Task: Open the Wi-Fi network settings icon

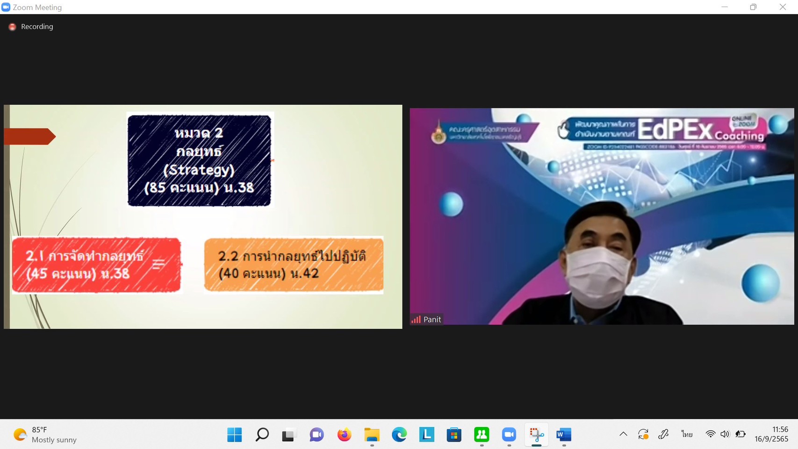Action: [710, 434]
